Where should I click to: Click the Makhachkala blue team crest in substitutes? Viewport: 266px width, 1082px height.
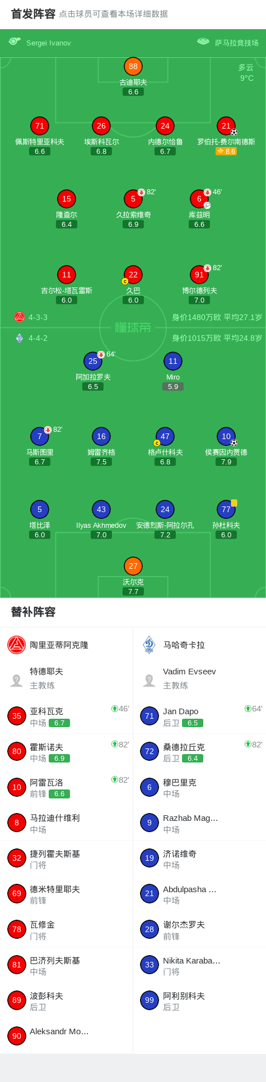pos(150,645)
